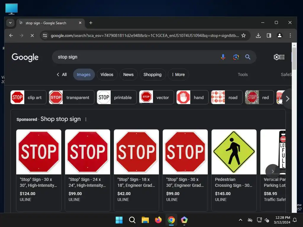This screenshot has width=303, height=227.
Task: Switch to Videos tab
Action: click(x=107, y=74)
